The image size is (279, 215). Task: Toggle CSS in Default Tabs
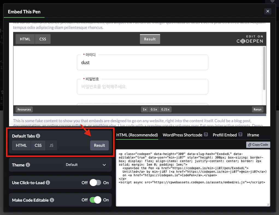coord(38,145)
